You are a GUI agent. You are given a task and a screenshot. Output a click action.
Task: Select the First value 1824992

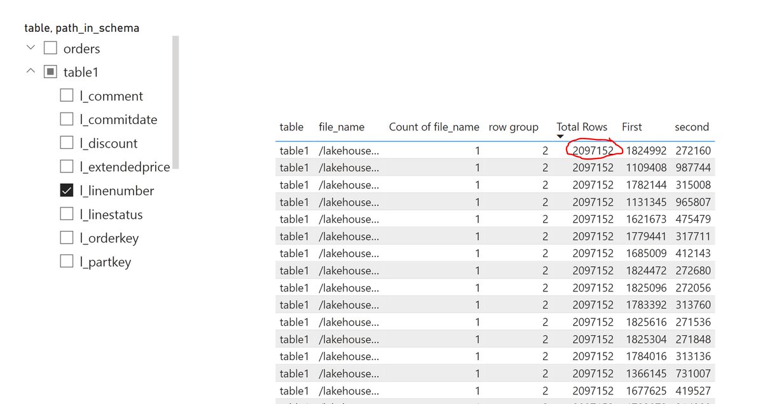646,151
